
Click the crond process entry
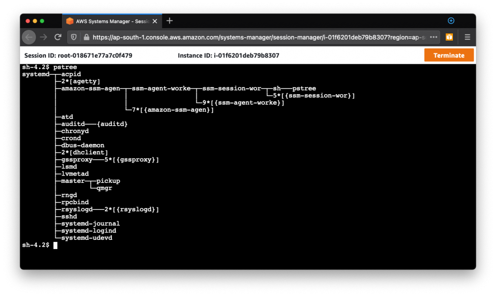point(71,138)
